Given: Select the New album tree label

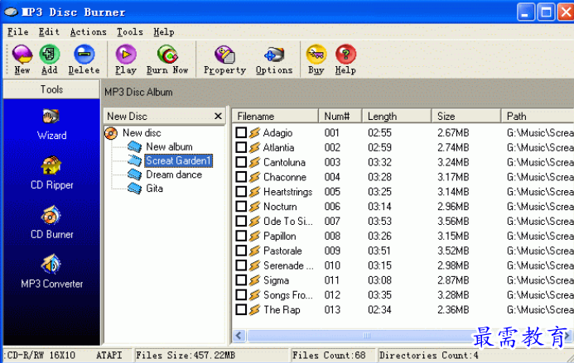Looking at the screenshot, I should click(x=169, y=147).
